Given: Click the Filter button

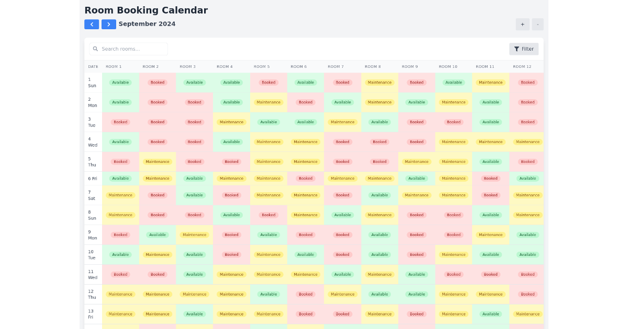Looking at the screenshot, I should coord(524,49).
